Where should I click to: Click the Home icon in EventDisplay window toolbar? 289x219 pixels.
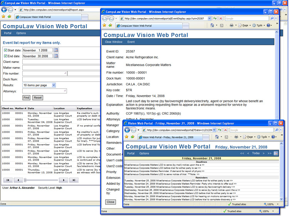click(212, 25)
